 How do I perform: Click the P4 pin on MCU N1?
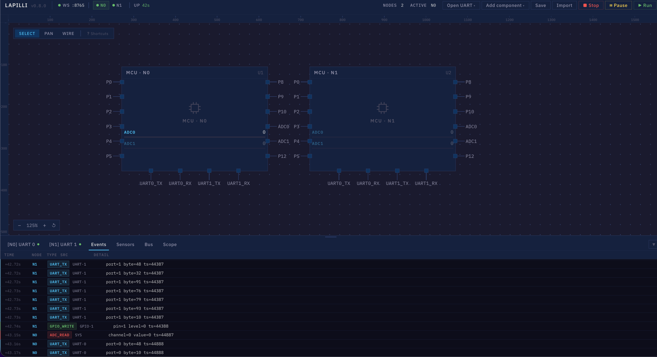(310, 141)
